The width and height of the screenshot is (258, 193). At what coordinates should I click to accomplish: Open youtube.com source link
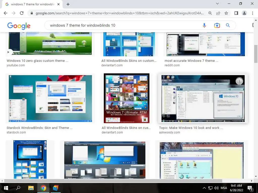(16, 65)
